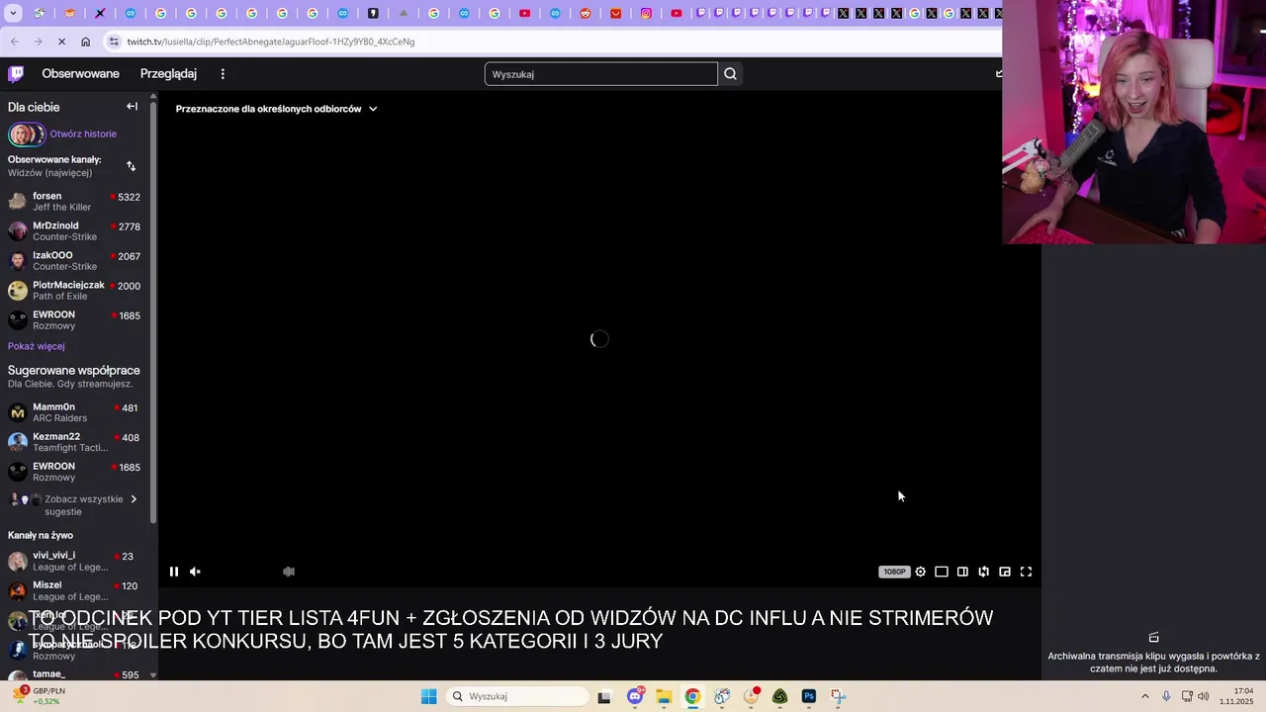Open EWROON under followed channels
1266x712 pixels.
point(75,320)
